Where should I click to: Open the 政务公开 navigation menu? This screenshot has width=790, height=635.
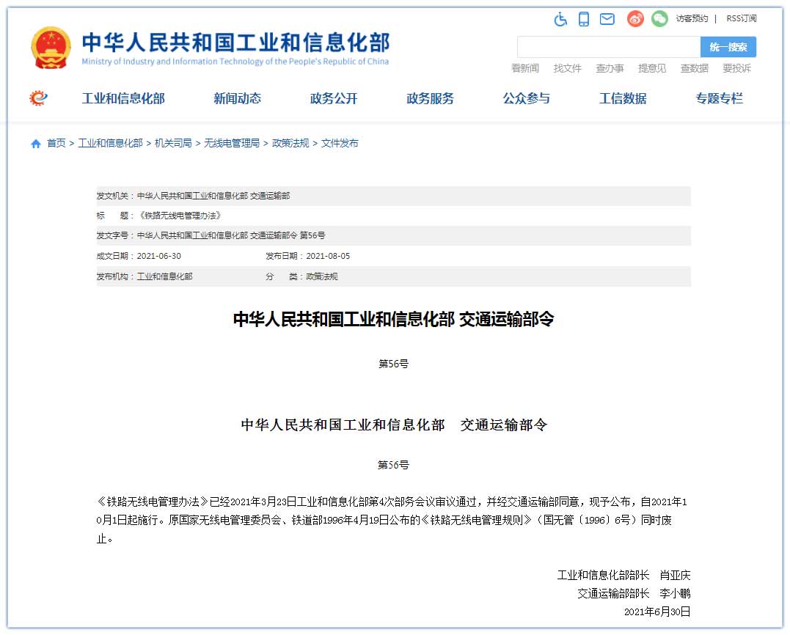[334, 98]
